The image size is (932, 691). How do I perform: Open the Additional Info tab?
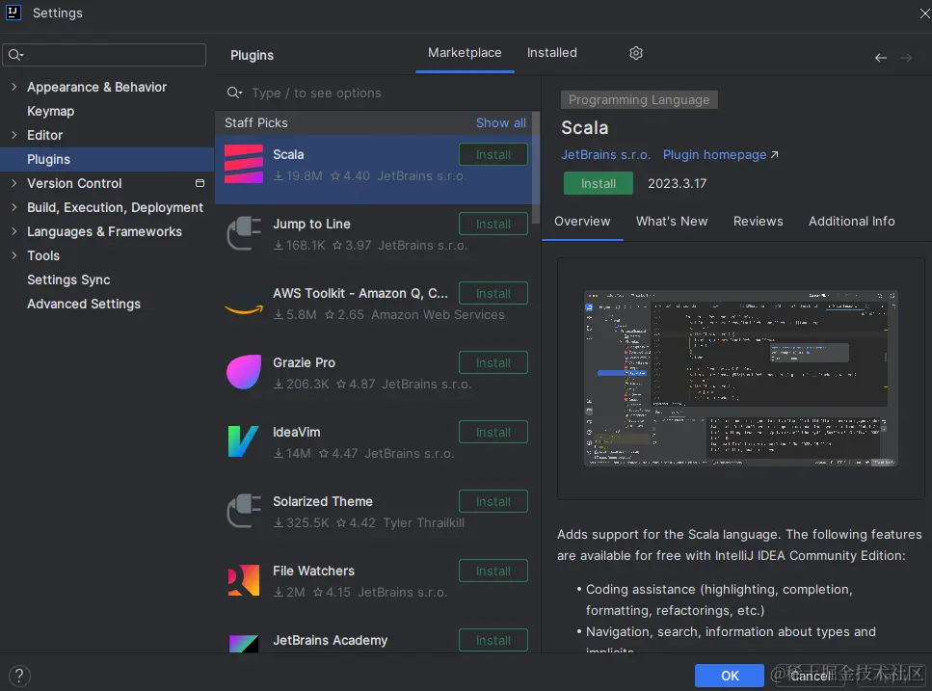coord(851,221)
